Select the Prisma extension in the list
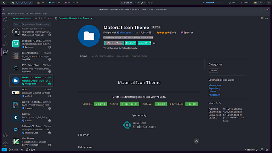Screen dimensions: 272x153 pyautogui.click(x=31, y=117)
